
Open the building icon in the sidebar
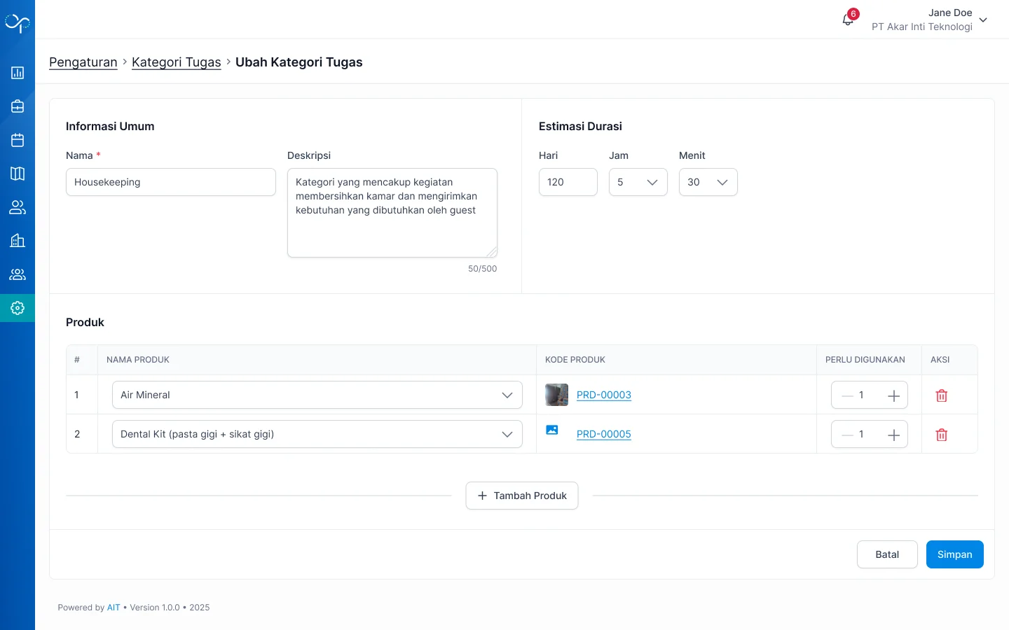pyautogui.click(x=18, y=241)
